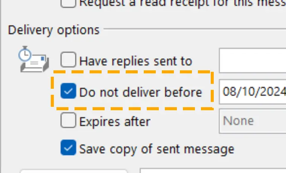Click the Have replies sent to label text
Viewport: 286px width, 173px height.
(136, 61)
